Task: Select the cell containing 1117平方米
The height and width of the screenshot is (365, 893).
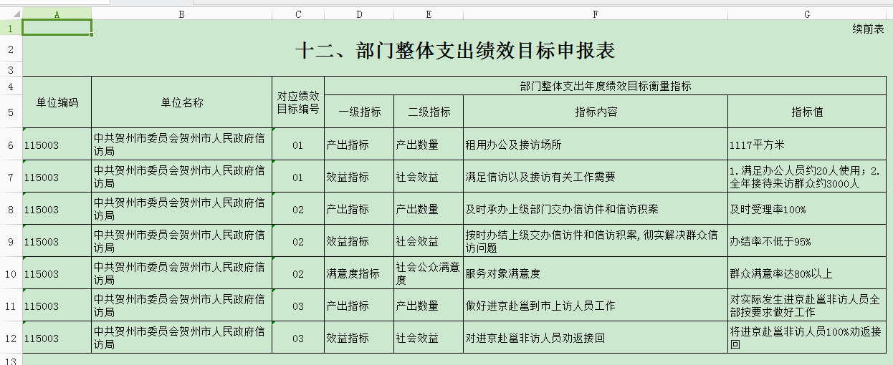Action: point(807,145)
